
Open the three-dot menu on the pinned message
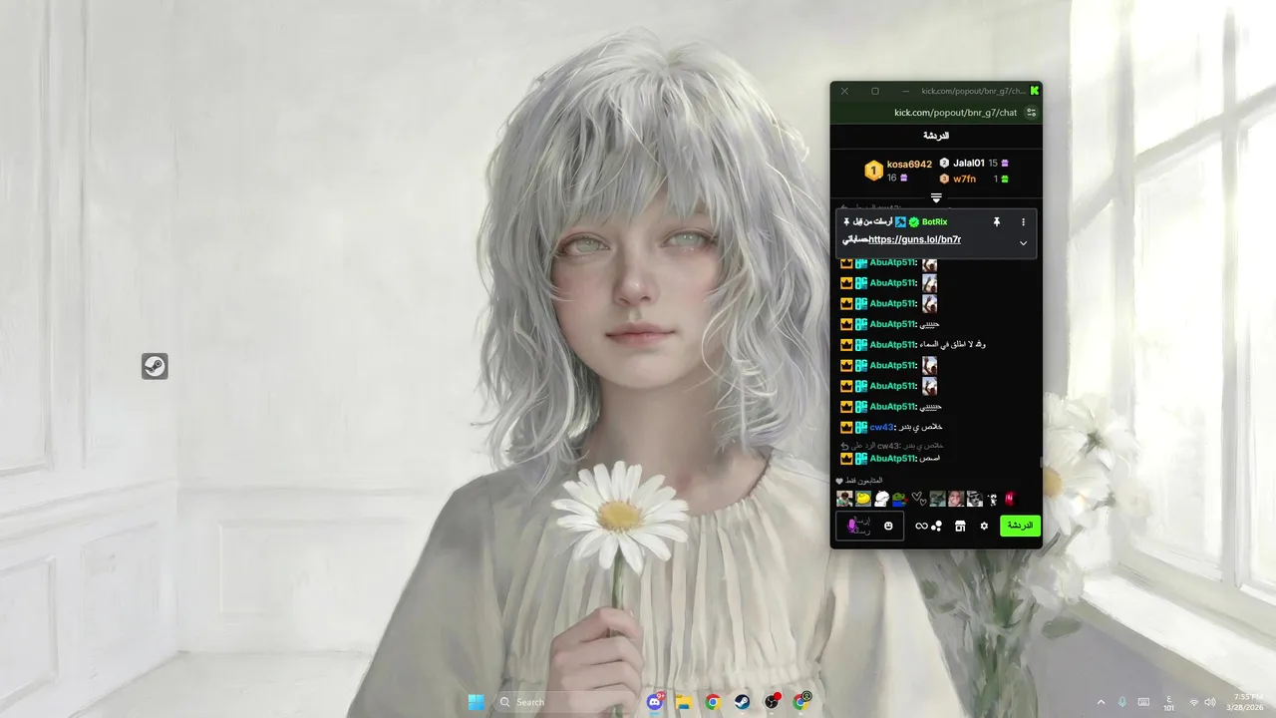1023,221
